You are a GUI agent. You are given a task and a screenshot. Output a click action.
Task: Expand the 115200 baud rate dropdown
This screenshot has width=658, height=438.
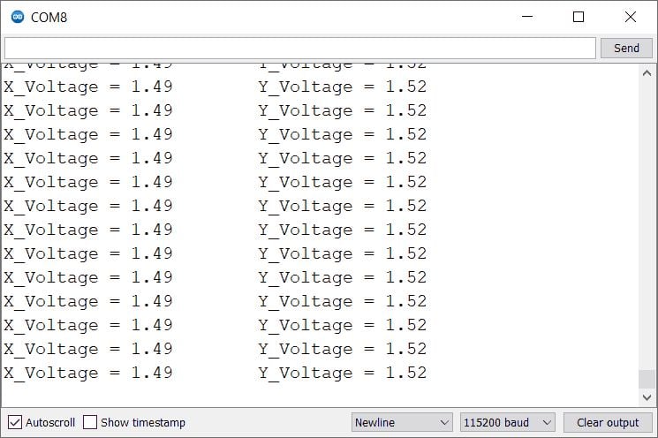click(x=507, y=422)
